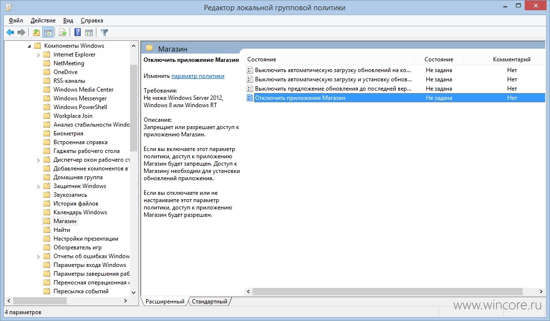
Task: Toggle the console tree pane icon
Action: (x=48, y=33)
